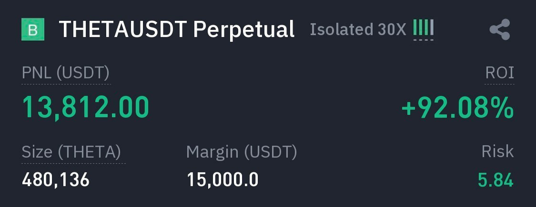The height and width of the screenshot is (207, 536).
Task: Select the +92.08% ROI value
Action: [x=457, y=108]
